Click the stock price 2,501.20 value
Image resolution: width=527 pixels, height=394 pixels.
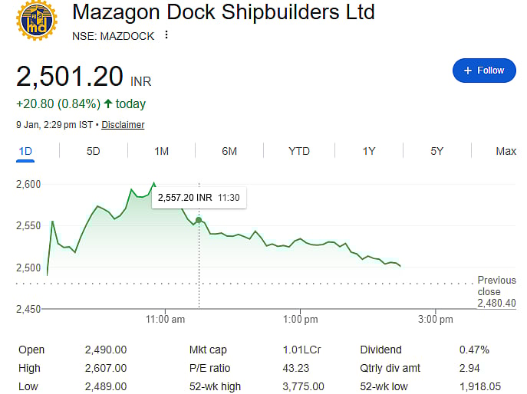point(70,77)
